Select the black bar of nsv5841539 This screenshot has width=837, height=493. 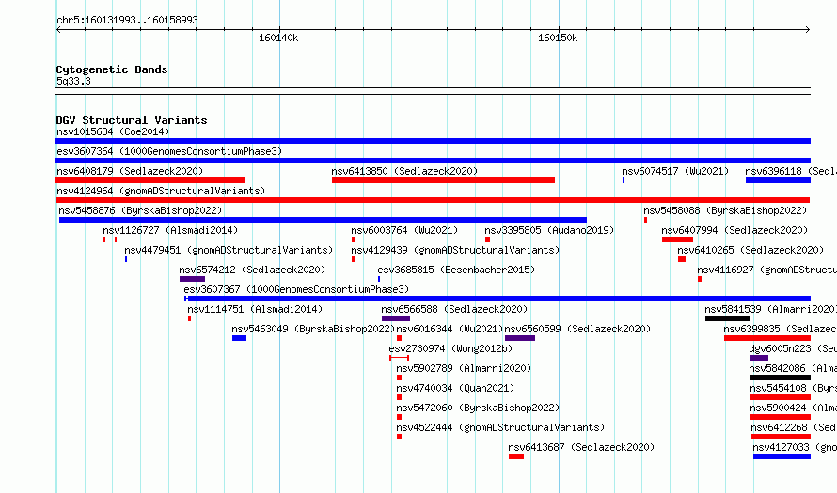tap(728, 318)
